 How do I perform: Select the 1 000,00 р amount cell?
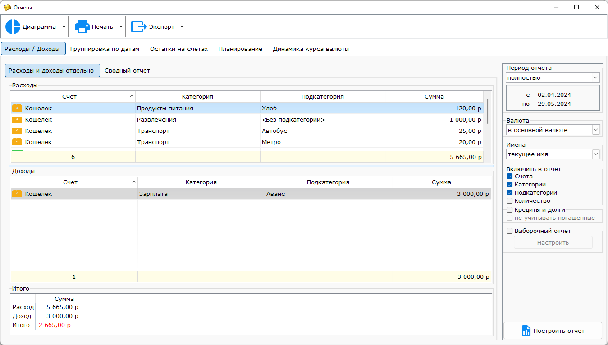(x=434, y=119)
